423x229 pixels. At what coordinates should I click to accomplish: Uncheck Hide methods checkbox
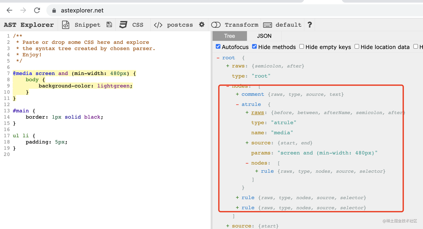click(x=254, y=46)
